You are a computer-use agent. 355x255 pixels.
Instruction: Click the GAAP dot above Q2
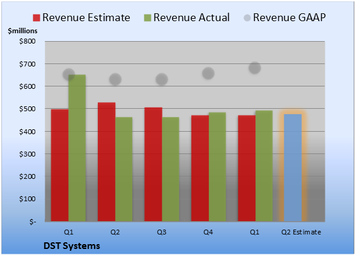(115, 79)
